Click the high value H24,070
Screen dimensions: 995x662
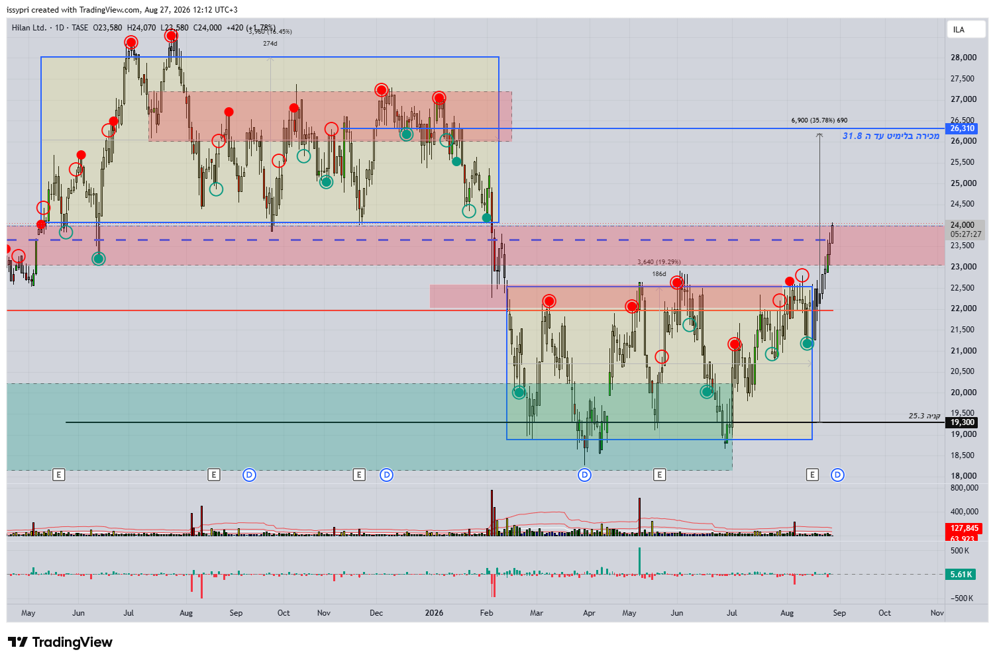[x=141, y=28]
